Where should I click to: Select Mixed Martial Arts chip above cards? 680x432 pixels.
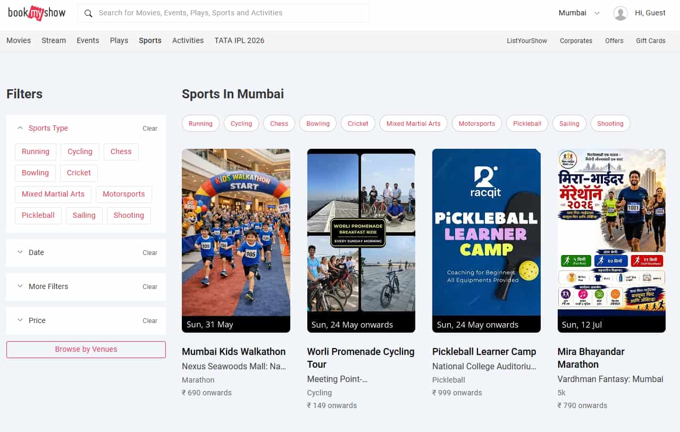pos(414,123)
